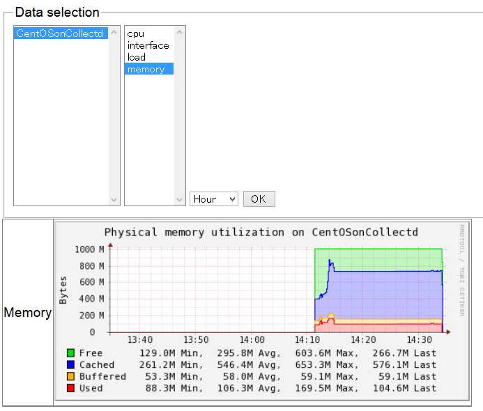Screen dimensions: 483x411
Task: Click the 14:20 time axis label
Action: [x=363, y=339]
